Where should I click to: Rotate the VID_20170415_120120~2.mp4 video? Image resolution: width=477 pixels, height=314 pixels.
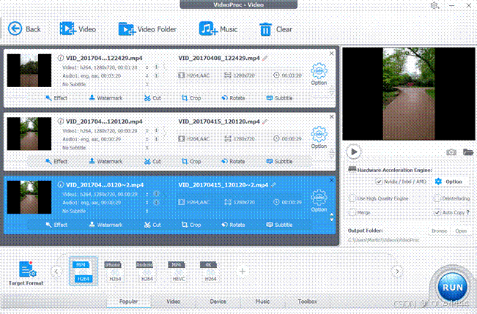pos(233,225)
